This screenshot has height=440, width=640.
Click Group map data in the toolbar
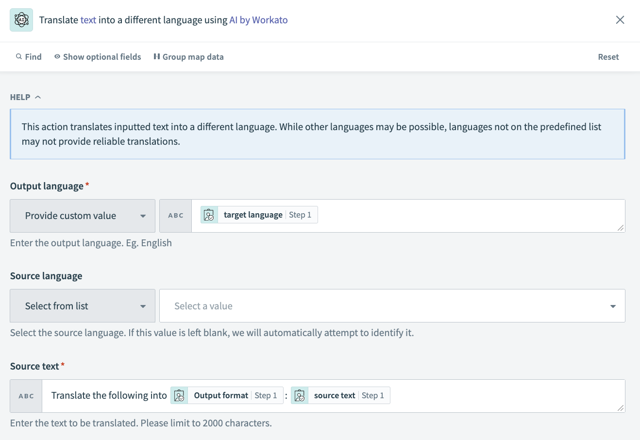pos(193,57)
